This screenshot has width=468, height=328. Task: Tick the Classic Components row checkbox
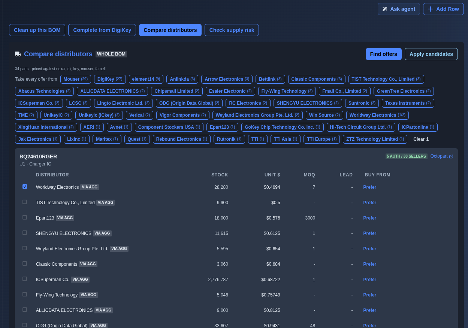click(25, 263)
